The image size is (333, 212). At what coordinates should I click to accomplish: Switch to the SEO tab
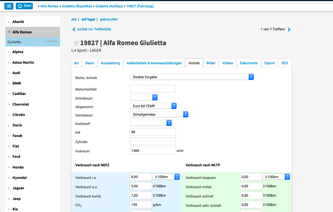(285, 63)
